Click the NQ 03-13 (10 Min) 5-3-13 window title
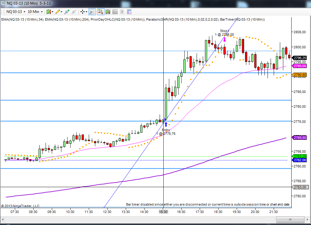The width and height of the screenshot is (311, 225). 29,3
